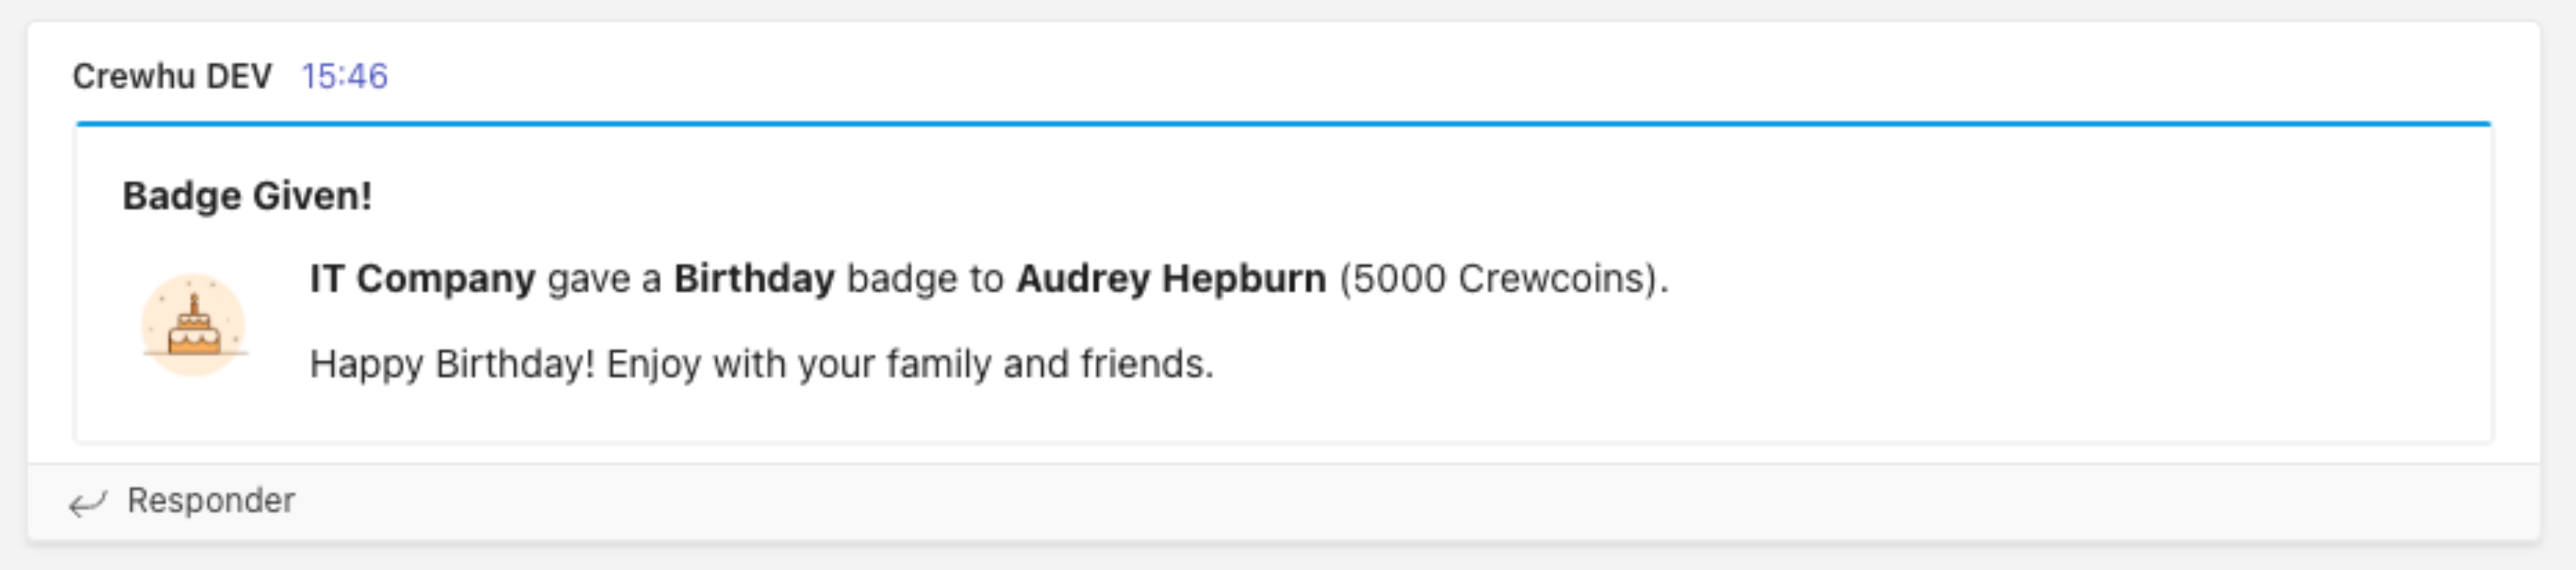This screenshot has width=2576, height=570.
Task: Select the Crewhu DEV sender name
Action: click(x=172, y=76)
